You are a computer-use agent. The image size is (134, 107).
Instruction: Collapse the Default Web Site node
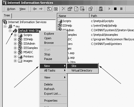10,31
